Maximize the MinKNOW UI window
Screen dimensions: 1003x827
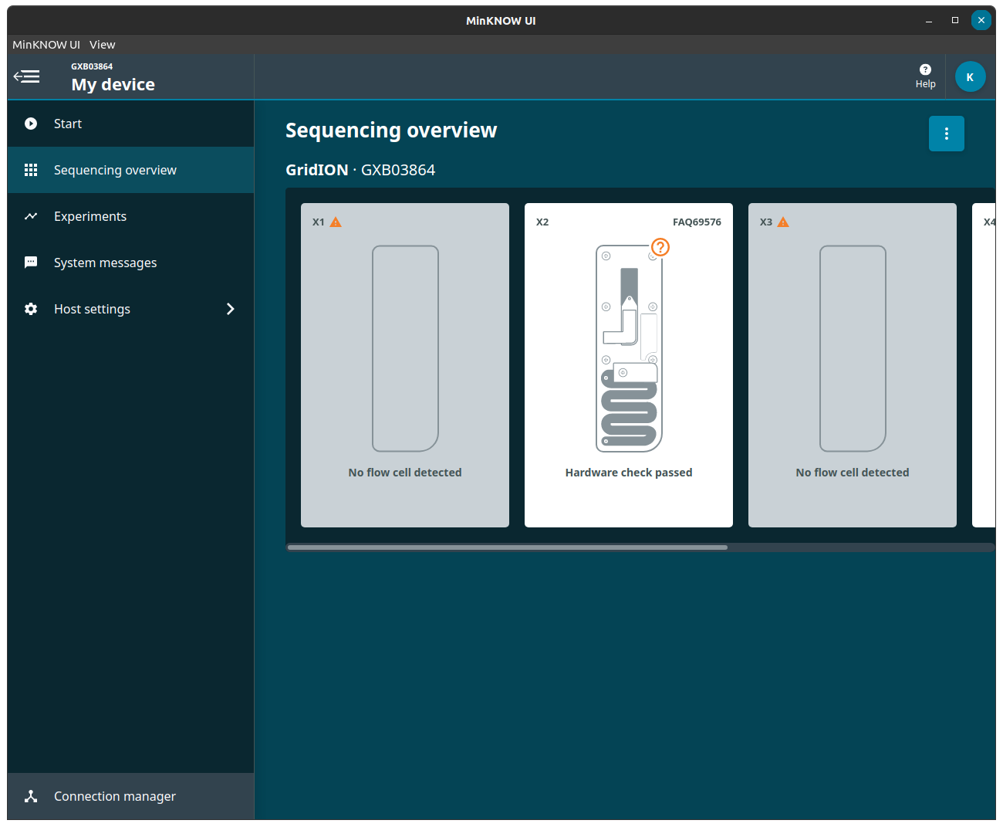(x=955, y=21)
